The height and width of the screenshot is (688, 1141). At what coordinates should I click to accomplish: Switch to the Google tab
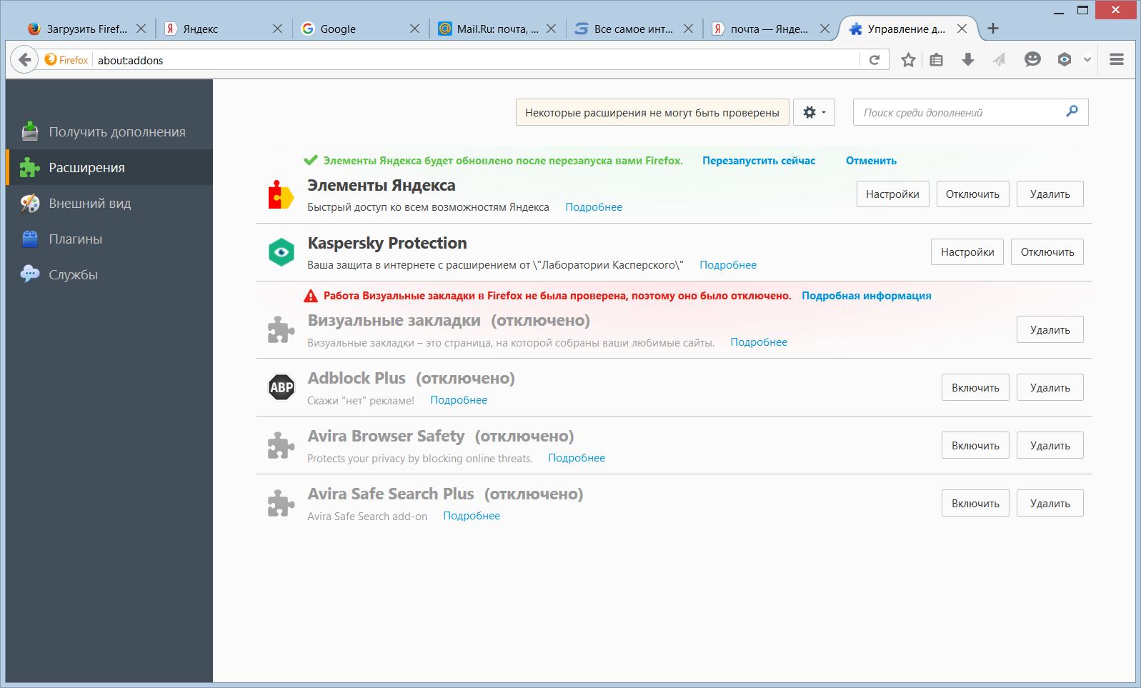[x=361, y=29]
